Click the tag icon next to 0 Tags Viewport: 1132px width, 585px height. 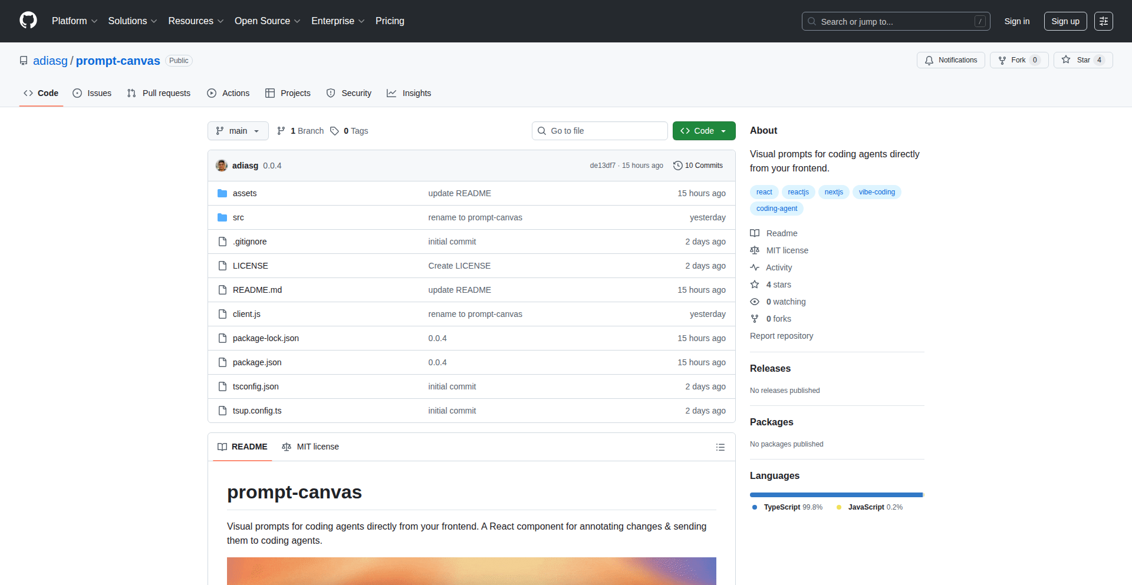(334, 131)
